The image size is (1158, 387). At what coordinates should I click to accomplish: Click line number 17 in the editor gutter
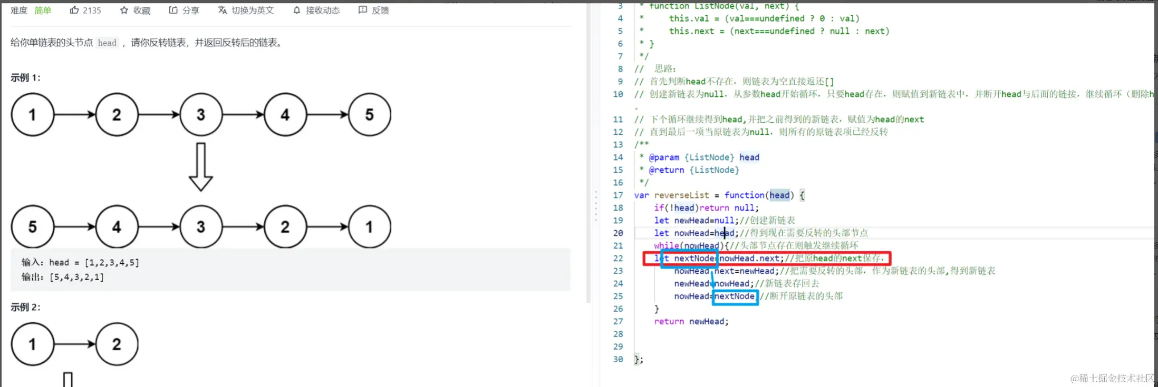(618, 195)
